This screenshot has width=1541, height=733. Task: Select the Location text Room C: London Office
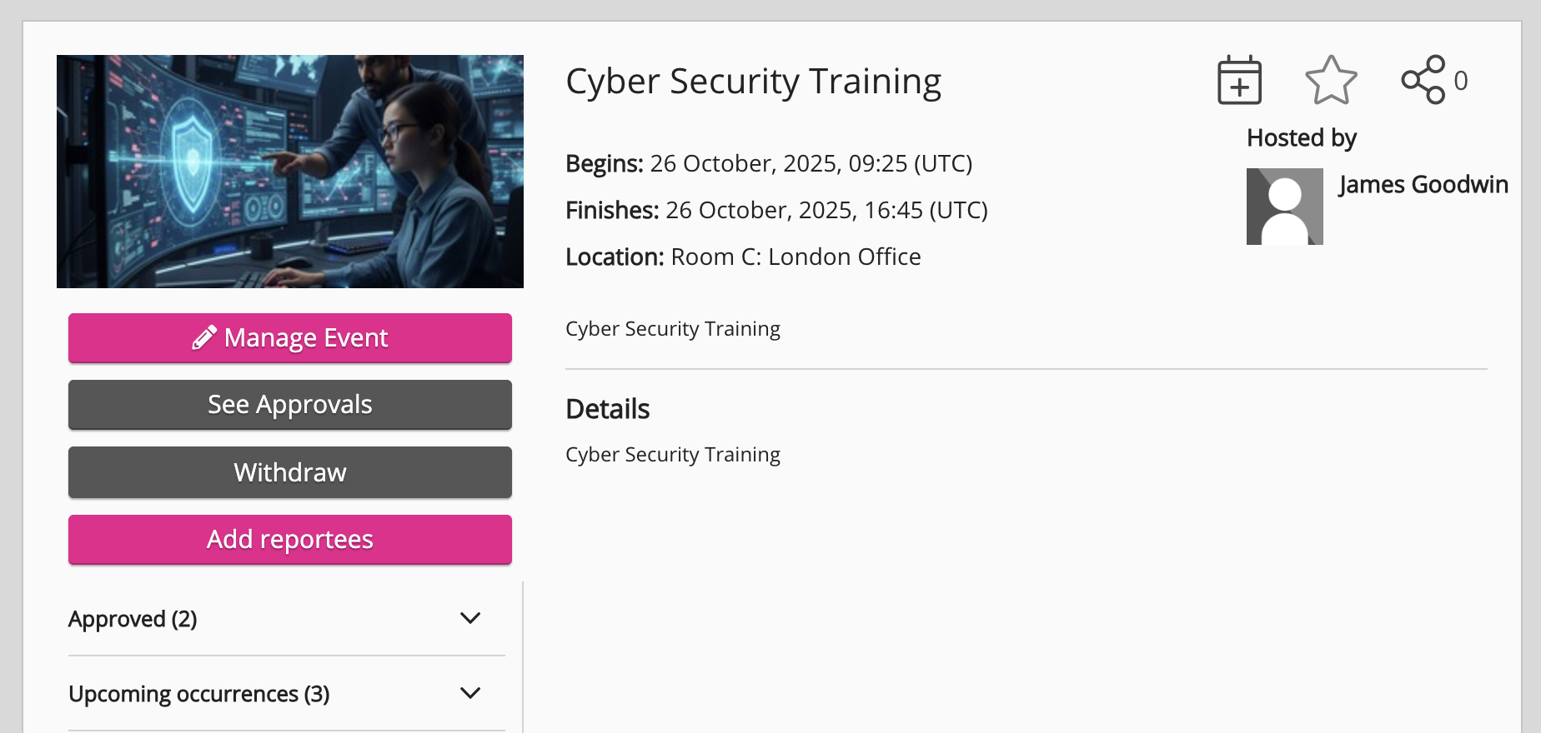pyautogui.click(x=796, y=257)
